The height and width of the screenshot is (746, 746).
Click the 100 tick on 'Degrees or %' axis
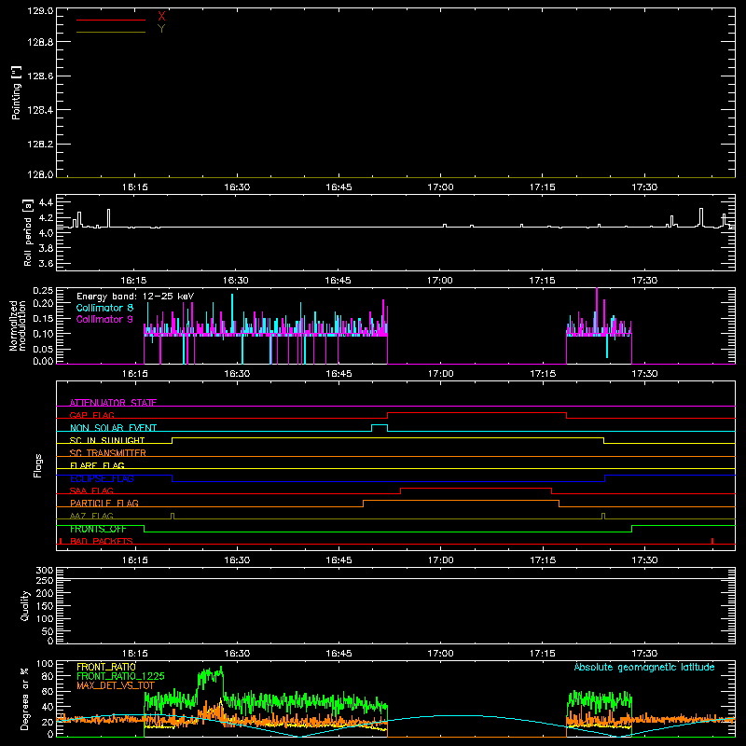pyautogui.click(x=44, y=664)
